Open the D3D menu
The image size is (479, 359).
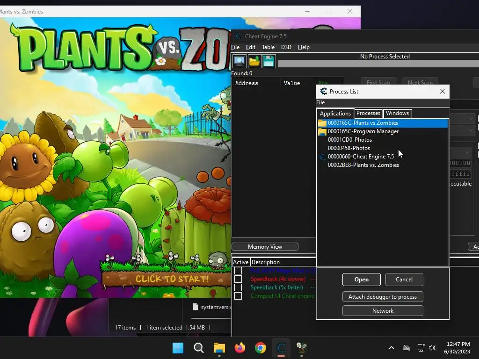pyautogui.click(x=286, y=47)
